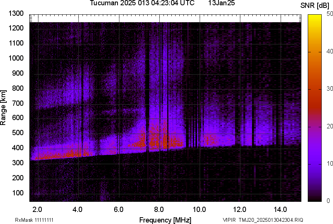
Task: Click the 'Range [km]' axis label
Action: pyautogui.click(x=3, y=108)
